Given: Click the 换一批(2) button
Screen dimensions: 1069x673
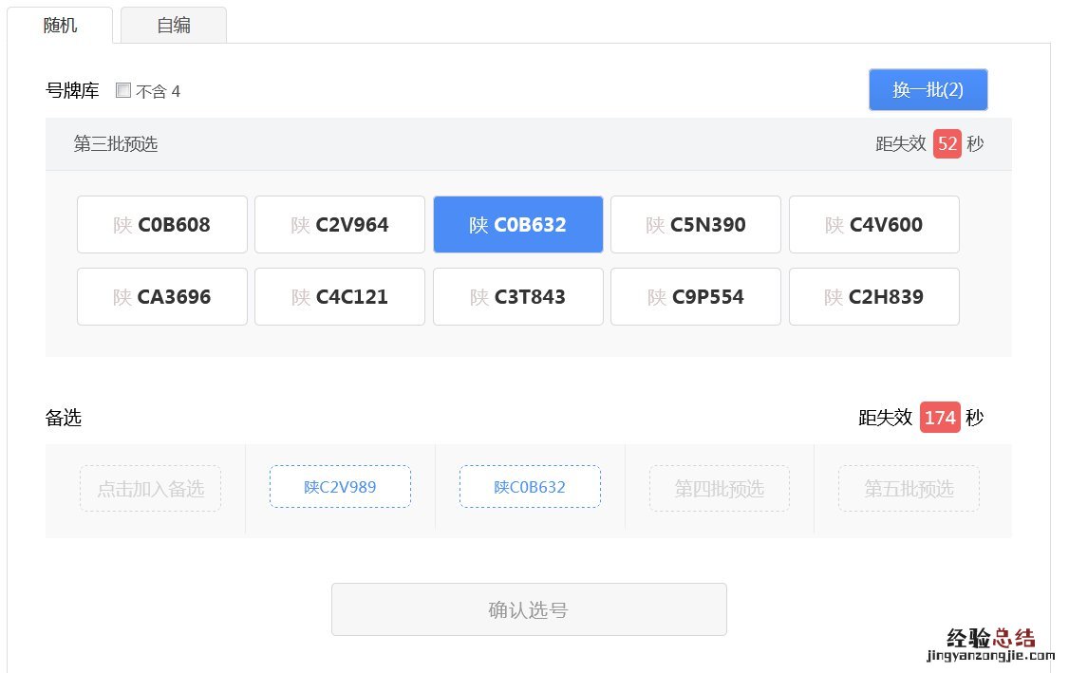Looking at the screenshot, I should 928,90.
